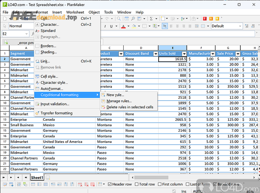Toggle the highlighted T1 formatting button

click(165, 26)
